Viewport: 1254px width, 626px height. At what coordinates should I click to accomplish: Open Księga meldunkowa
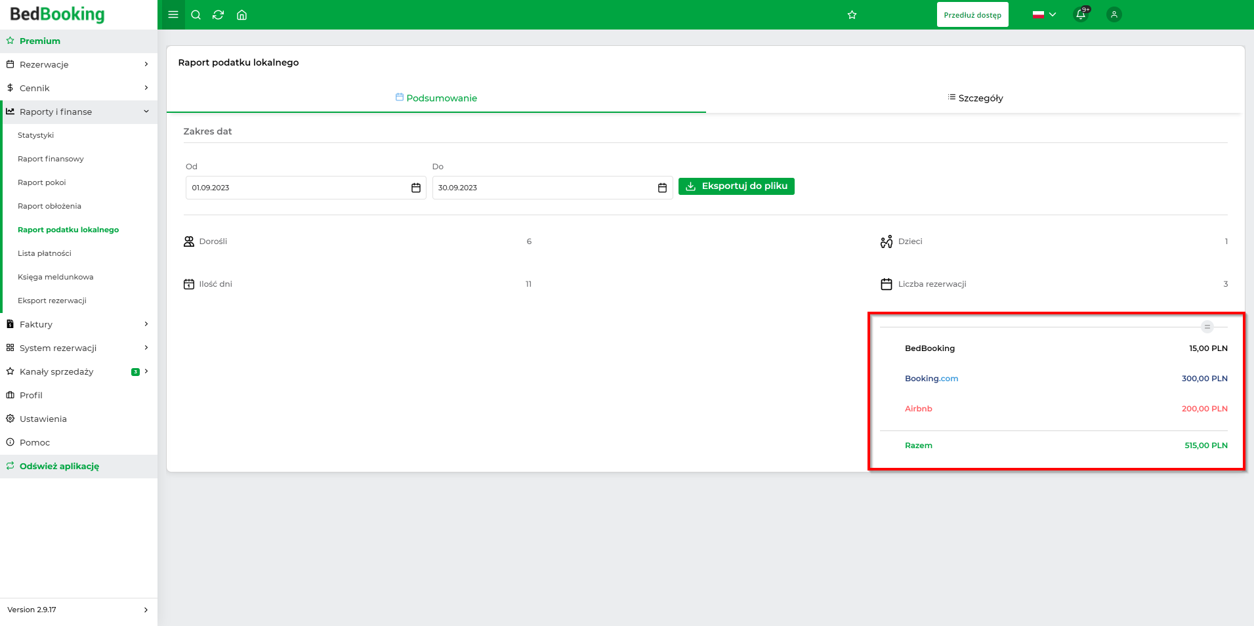click(56, 277)
